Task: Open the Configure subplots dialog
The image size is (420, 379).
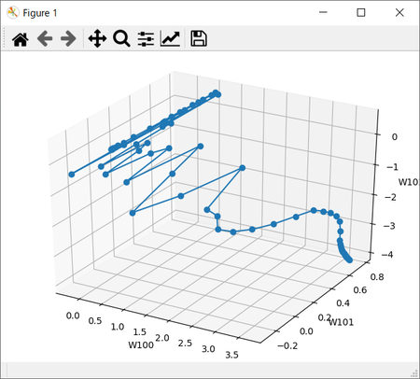Action: pos(146,39)
